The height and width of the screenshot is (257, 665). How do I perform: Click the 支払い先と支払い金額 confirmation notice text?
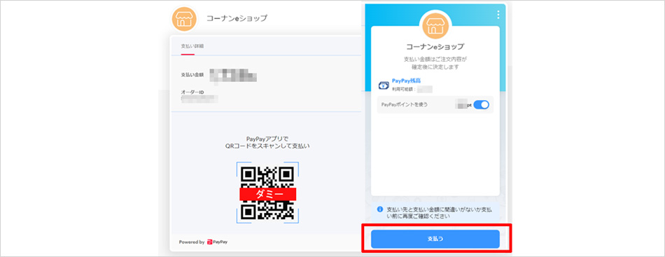click(x=440, y=213)
